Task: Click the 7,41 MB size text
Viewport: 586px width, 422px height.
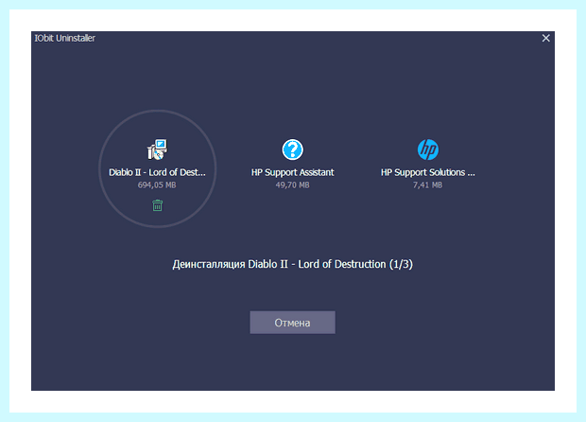Action: [428, 185]
